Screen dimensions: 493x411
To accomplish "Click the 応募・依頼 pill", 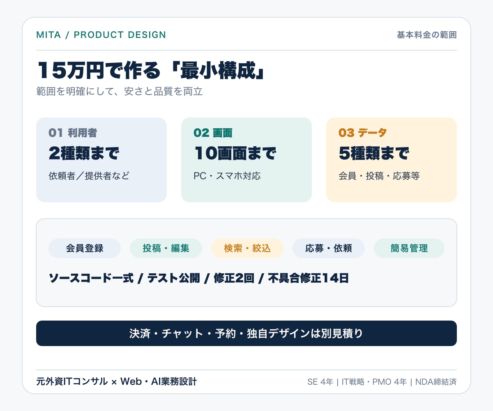I will pos(329,248).
